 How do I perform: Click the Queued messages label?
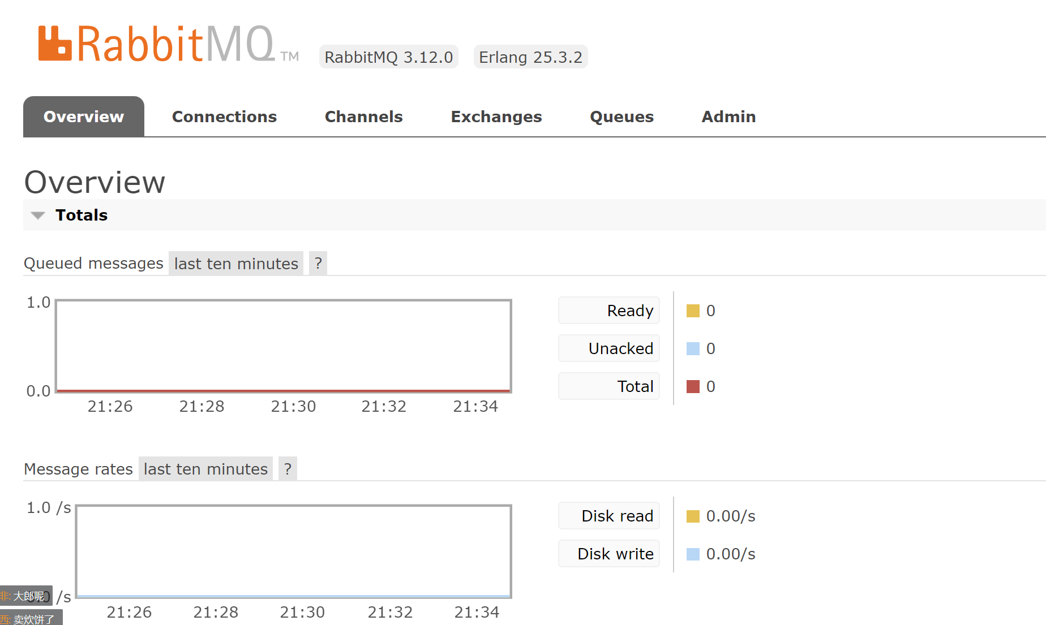pos(93,264)
